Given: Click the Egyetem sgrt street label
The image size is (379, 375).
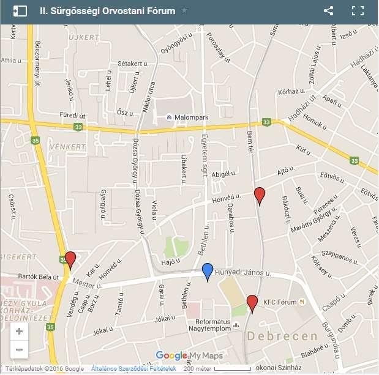Looking at the screenshot, I should pos(205,155).
